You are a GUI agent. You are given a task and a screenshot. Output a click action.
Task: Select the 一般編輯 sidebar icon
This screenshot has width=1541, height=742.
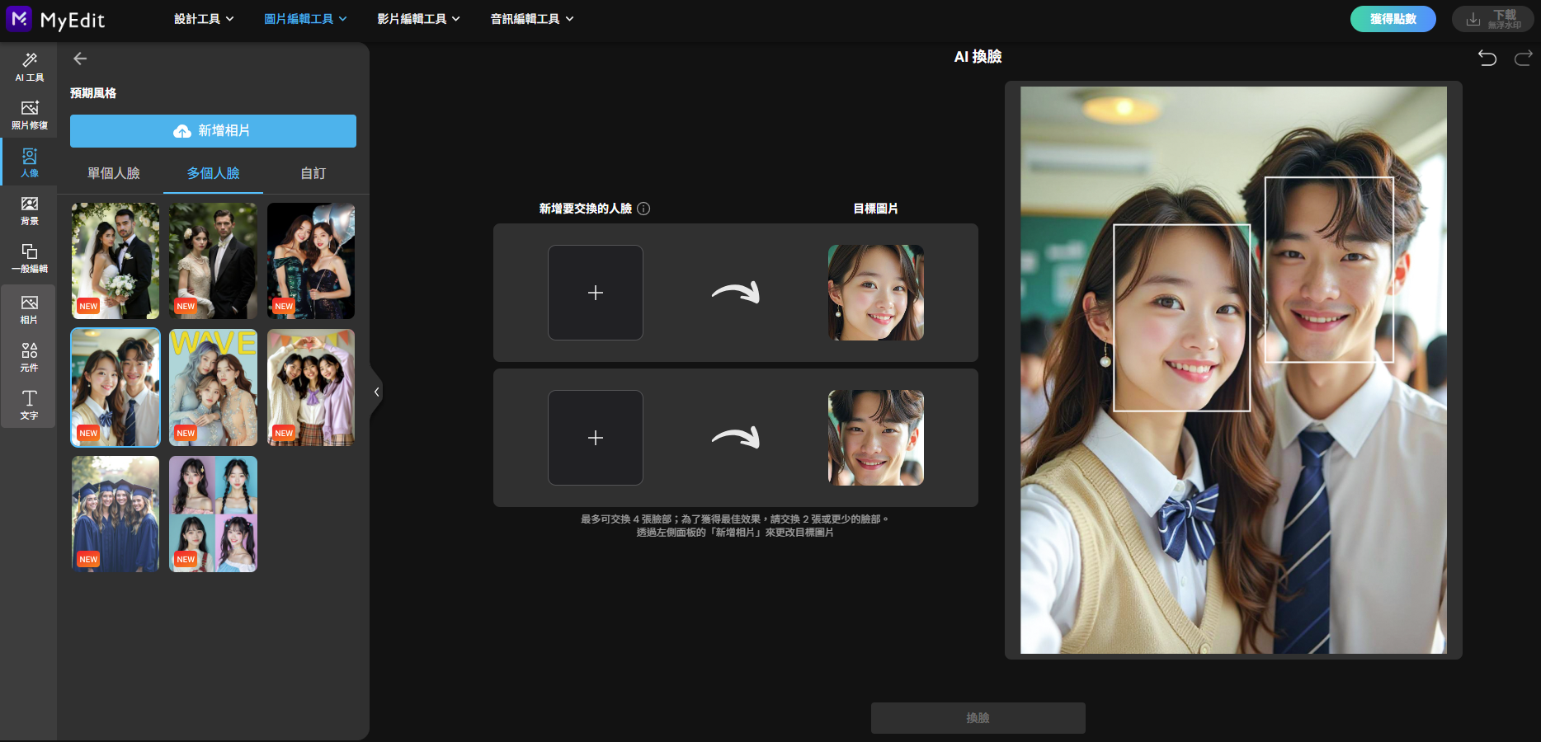pyautogui.click(x=29, y=258)
